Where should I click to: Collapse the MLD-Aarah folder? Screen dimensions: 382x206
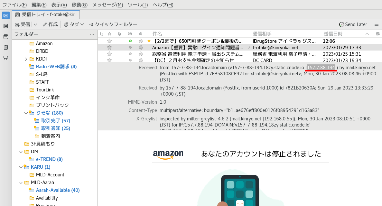[21, 183]
